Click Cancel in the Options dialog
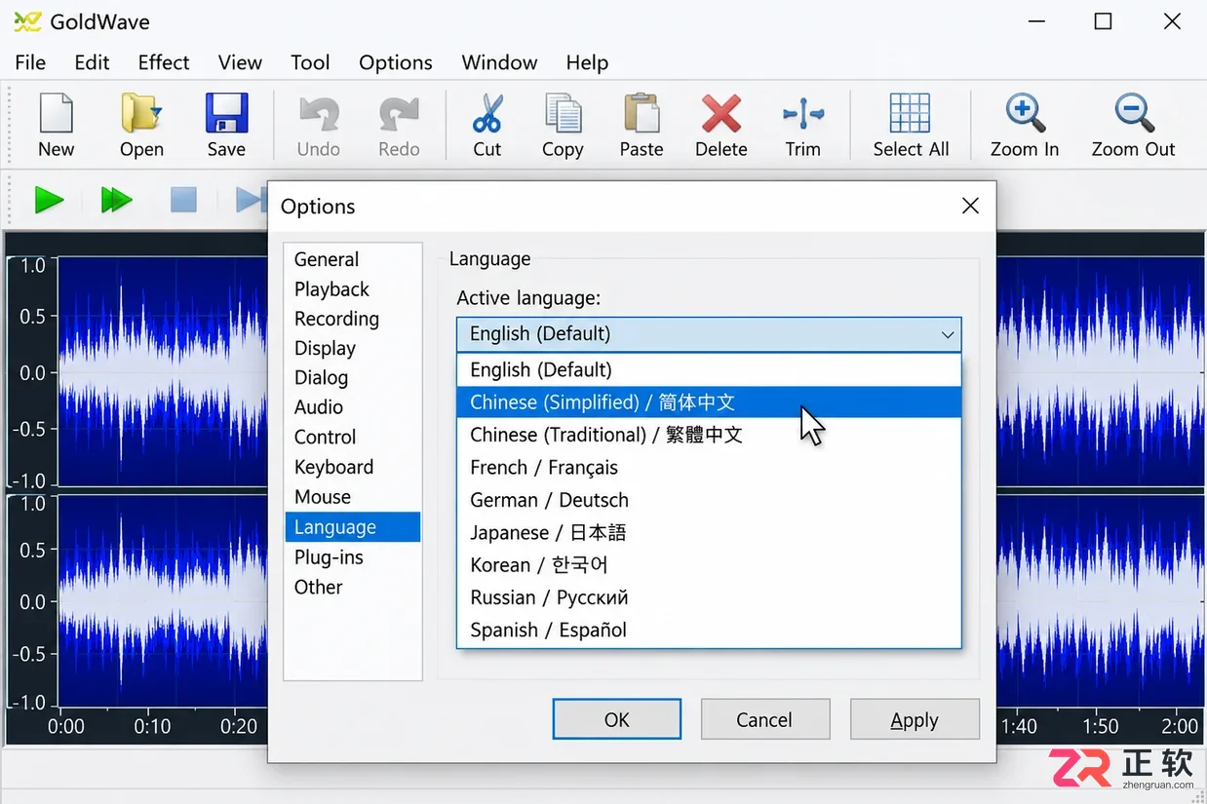 [764, 719]
